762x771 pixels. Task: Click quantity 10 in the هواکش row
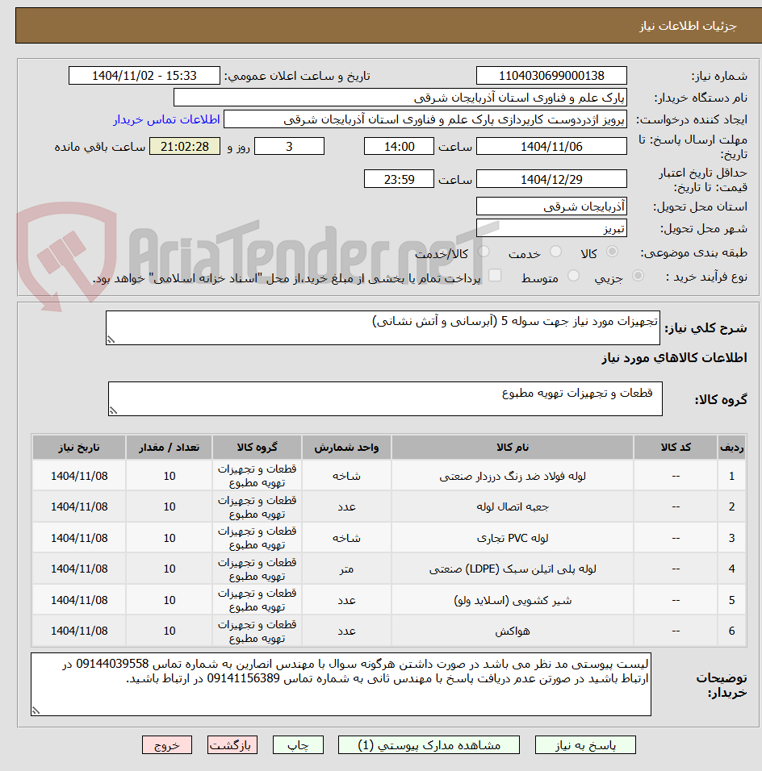tap(170, 631)
